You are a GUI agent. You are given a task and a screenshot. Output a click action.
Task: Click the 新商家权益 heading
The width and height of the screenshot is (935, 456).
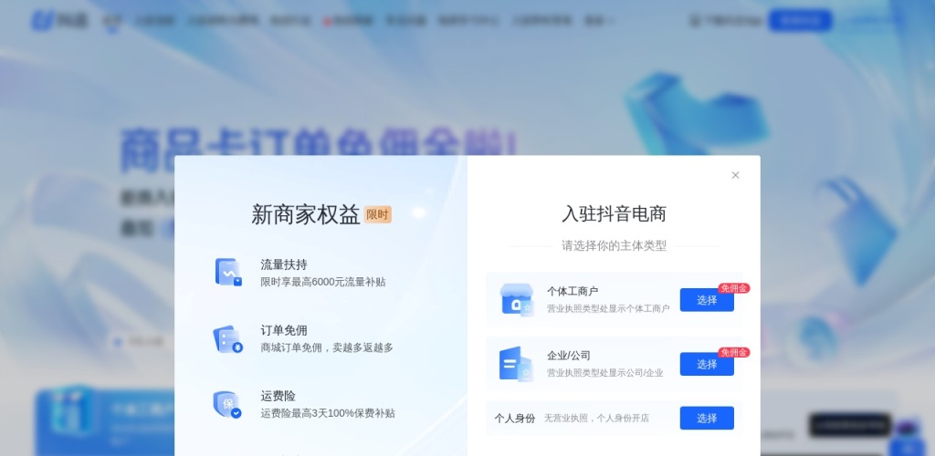pos(305,214)
